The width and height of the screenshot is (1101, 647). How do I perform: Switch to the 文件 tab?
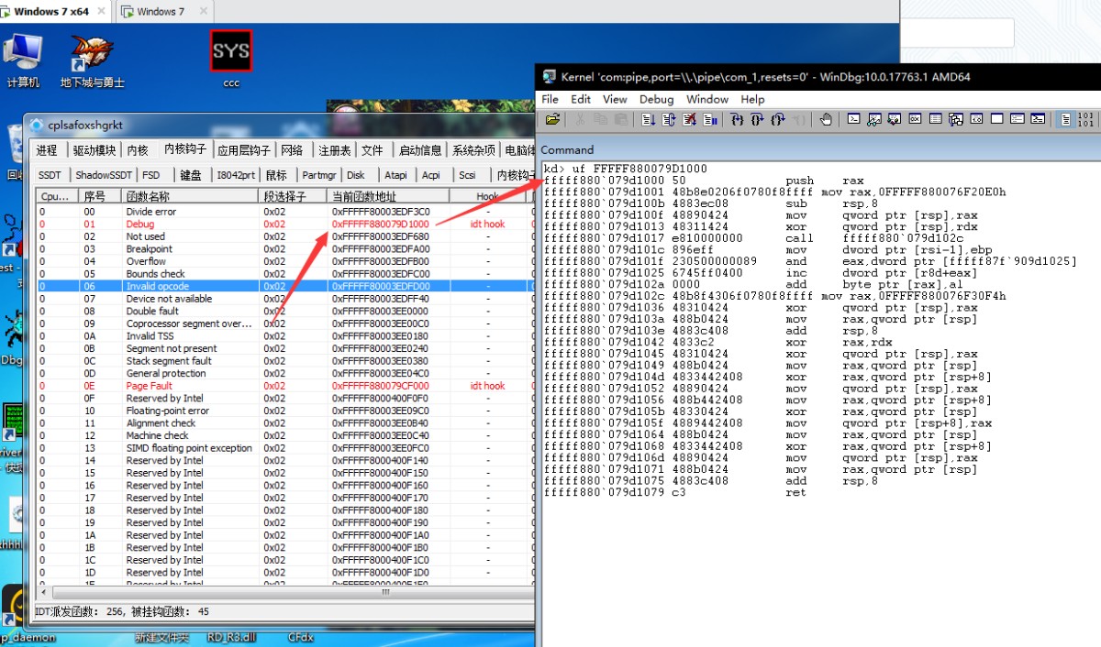pyautogui.click(x=372, y=150)
